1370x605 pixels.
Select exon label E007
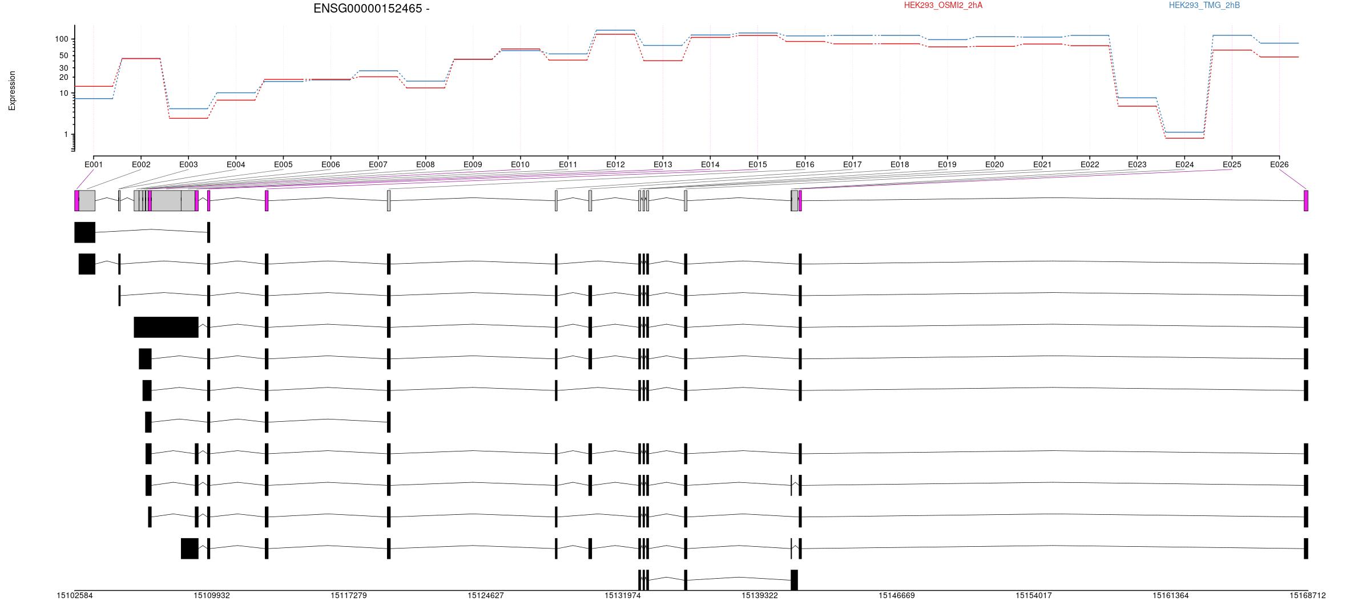click(378, 165)
